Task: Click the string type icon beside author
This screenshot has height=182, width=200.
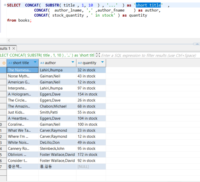Action: pos(42,63)
